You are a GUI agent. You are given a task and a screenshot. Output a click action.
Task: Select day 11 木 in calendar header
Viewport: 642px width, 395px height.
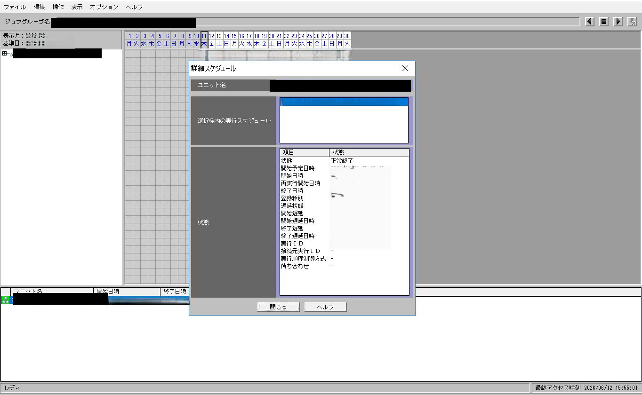tap(204, 40)
